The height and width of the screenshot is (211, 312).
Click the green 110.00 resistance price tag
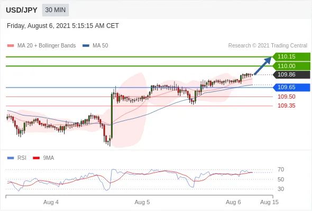[x=291, y=66]
